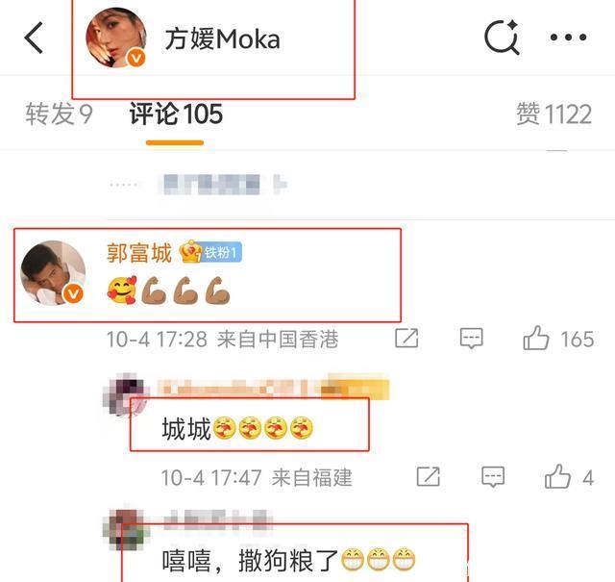Tap the 铁粉1 fan badge
615x582 pixels.
(211, 252)
